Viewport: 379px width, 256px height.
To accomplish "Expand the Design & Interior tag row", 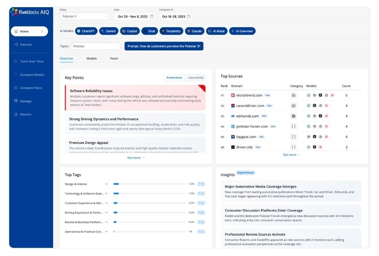I will click(x=106, y=184).
